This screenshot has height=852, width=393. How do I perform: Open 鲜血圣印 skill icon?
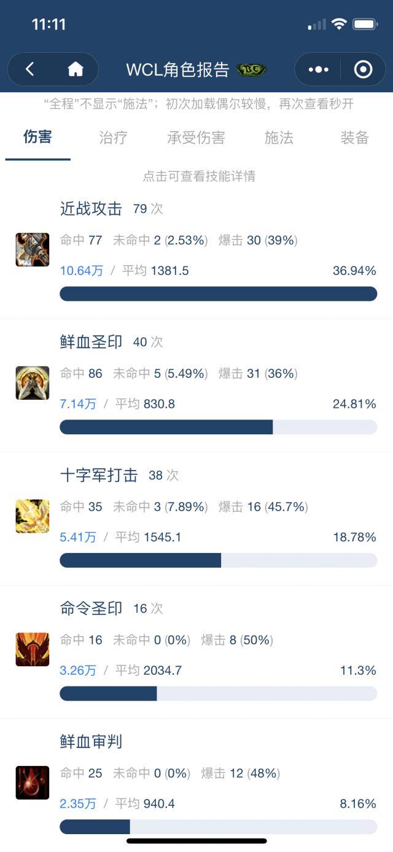pos(32,383)
